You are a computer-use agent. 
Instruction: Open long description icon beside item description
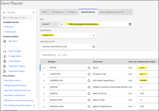pyautogui.click(x=130, y=24)
